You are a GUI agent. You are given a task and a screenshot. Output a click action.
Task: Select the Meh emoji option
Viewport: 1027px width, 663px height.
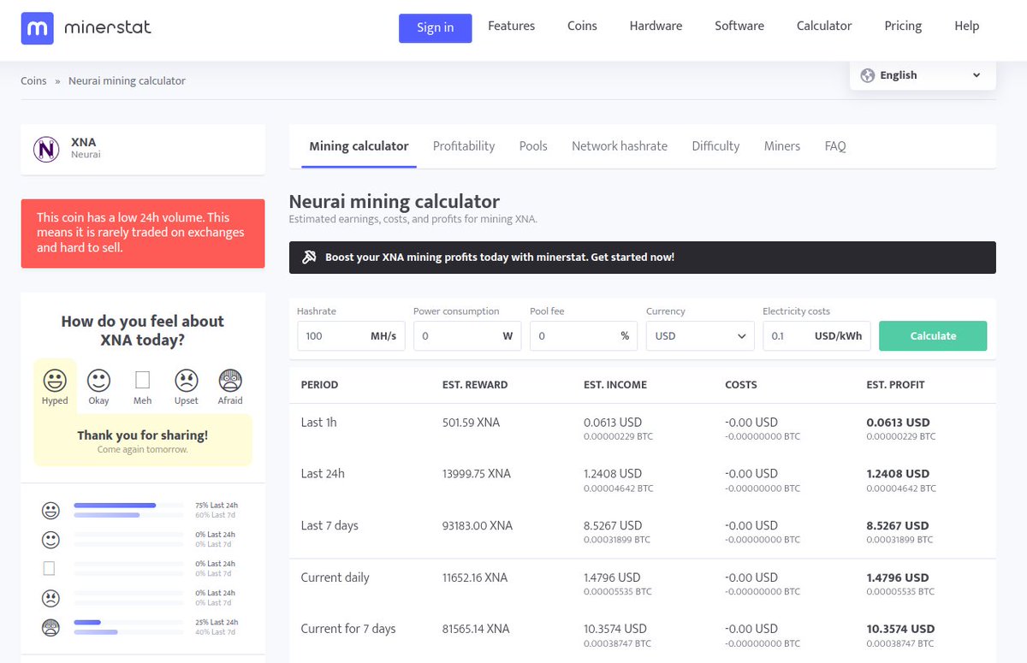(x=143, y=380)
